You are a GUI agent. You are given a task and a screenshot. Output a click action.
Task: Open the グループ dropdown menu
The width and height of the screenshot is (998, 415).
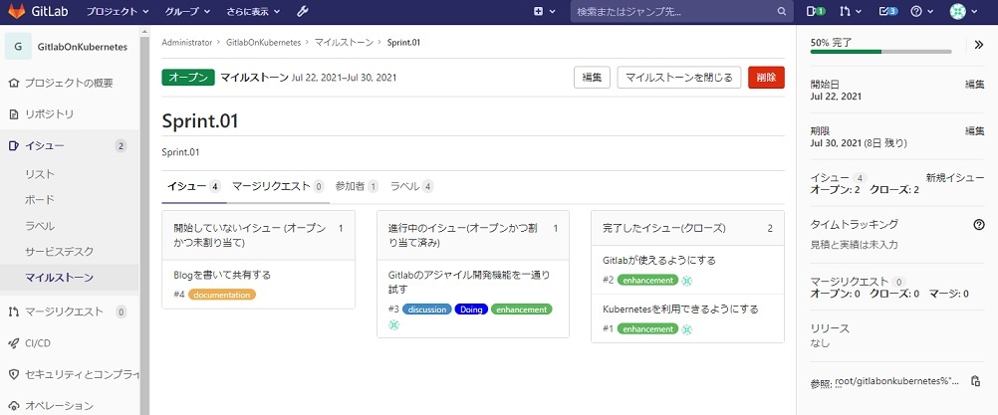187,11
